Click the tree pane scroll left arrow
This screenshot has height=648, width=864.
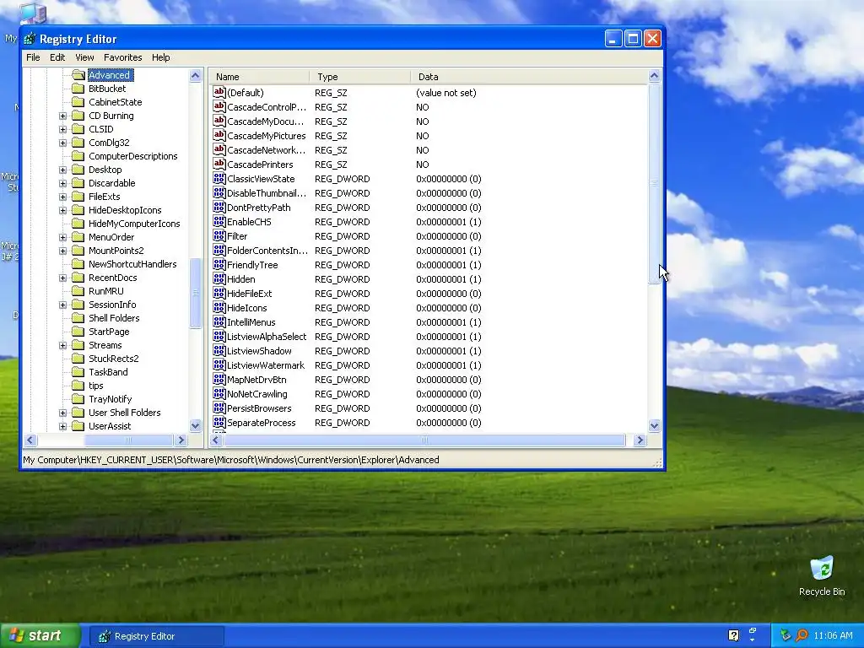point(30,440)
